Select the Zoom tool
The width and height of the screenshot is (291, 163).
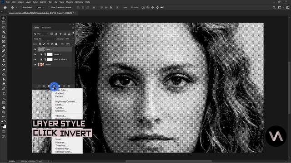click(4, 112)
